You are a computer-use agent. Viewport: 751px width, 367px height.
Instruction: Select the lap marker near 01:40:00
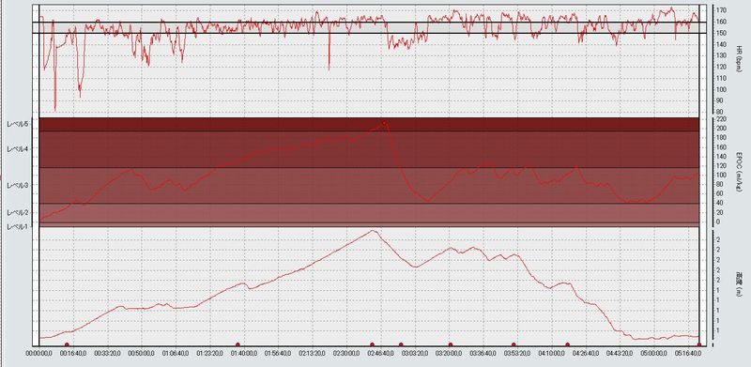(238, 344)
